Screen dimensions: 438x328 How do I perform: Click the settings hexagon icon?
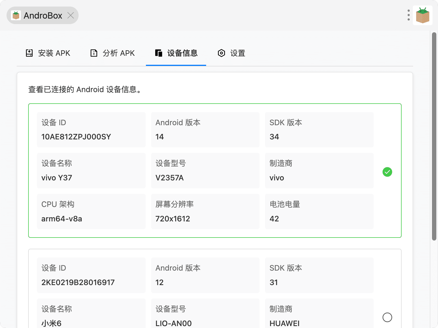221,53
